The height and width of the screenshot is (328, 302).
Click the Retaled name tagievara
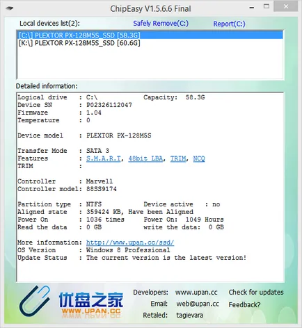tap(189, 315)
